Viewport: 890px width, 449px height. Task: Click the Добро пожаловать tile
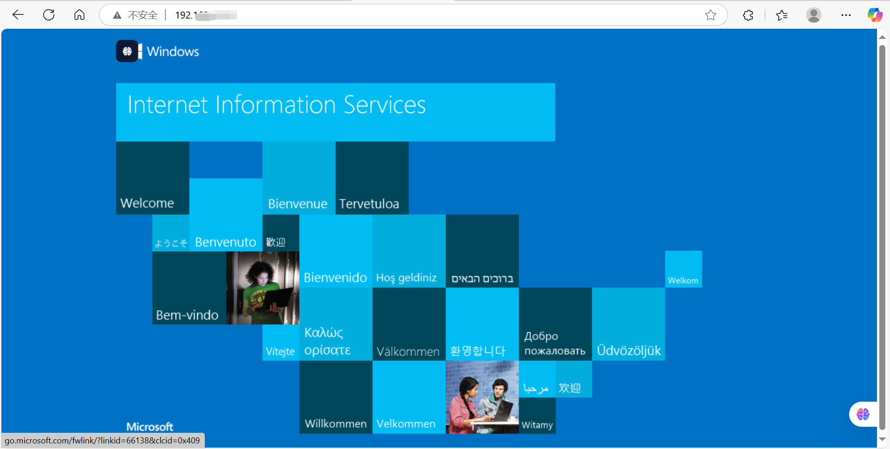(555, 324)
